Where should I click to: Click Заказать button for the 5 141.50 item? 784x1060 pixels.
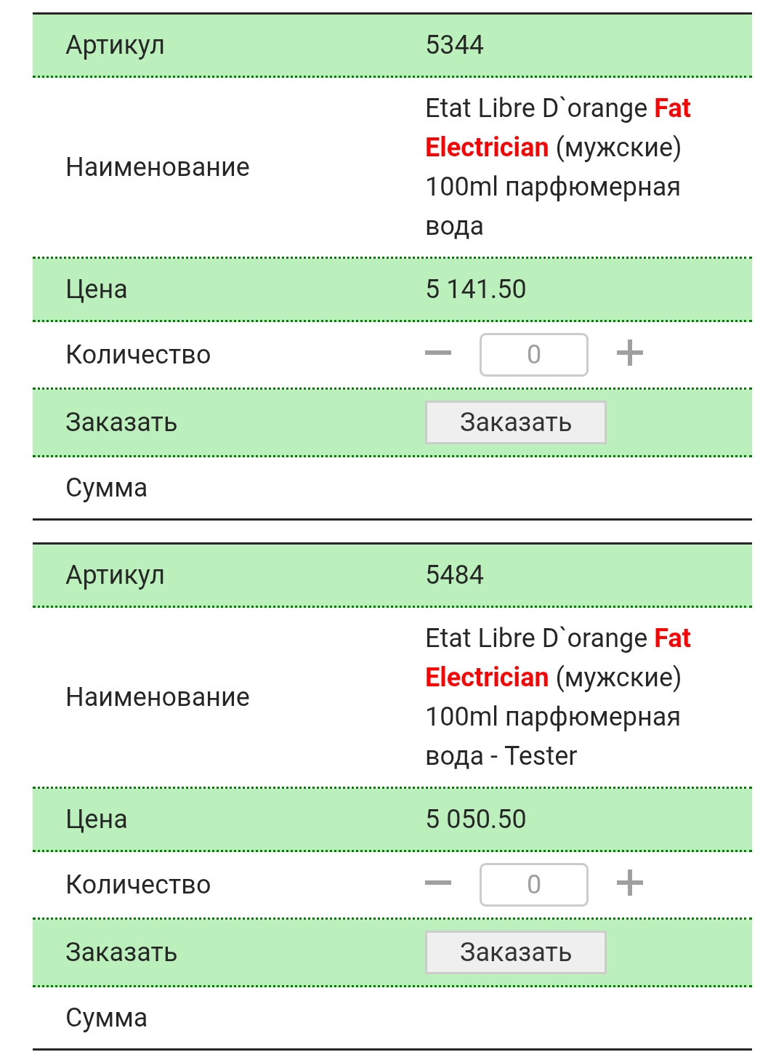(516, 422)
